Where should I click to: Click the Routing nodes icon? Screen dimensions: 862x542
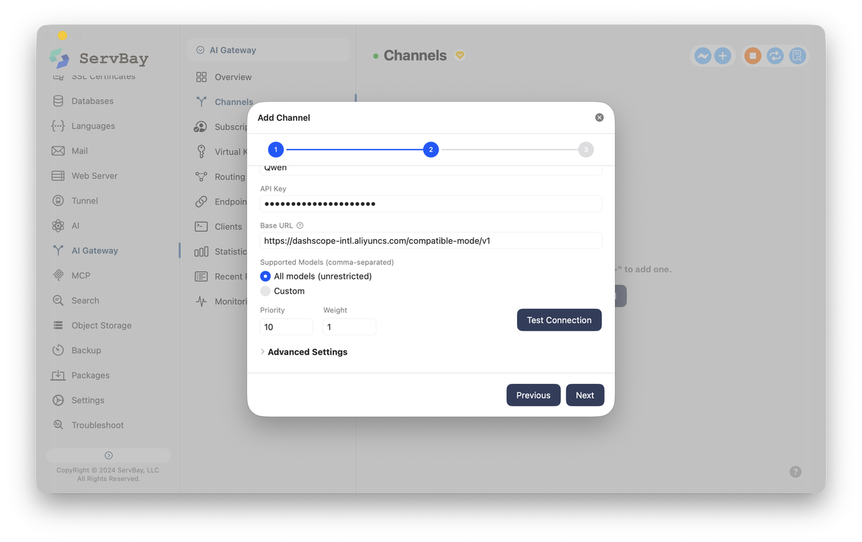pyautogui.click(x=201, y=176)
